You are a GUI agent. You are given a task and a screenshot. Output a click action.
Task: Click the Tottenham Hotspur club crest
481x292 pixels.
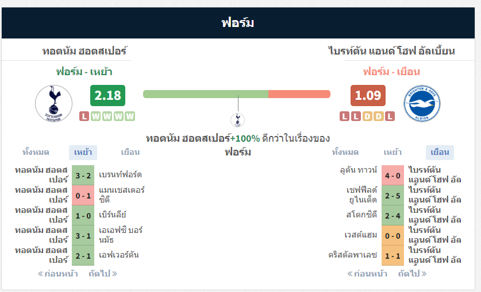(53, 103)
